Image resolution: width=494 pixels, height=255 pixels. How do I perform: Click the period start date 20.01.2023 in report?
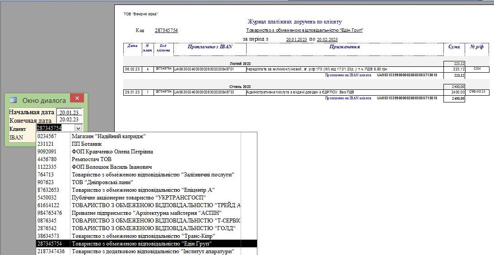pos(297,39)
